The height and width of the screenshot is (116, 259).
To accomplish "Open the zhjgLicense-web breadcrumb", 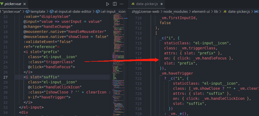I will 145,12.
